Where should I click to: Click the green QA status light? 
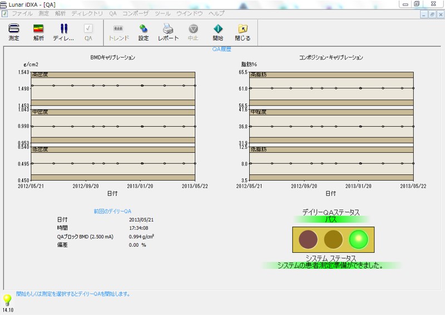(359, 239)
